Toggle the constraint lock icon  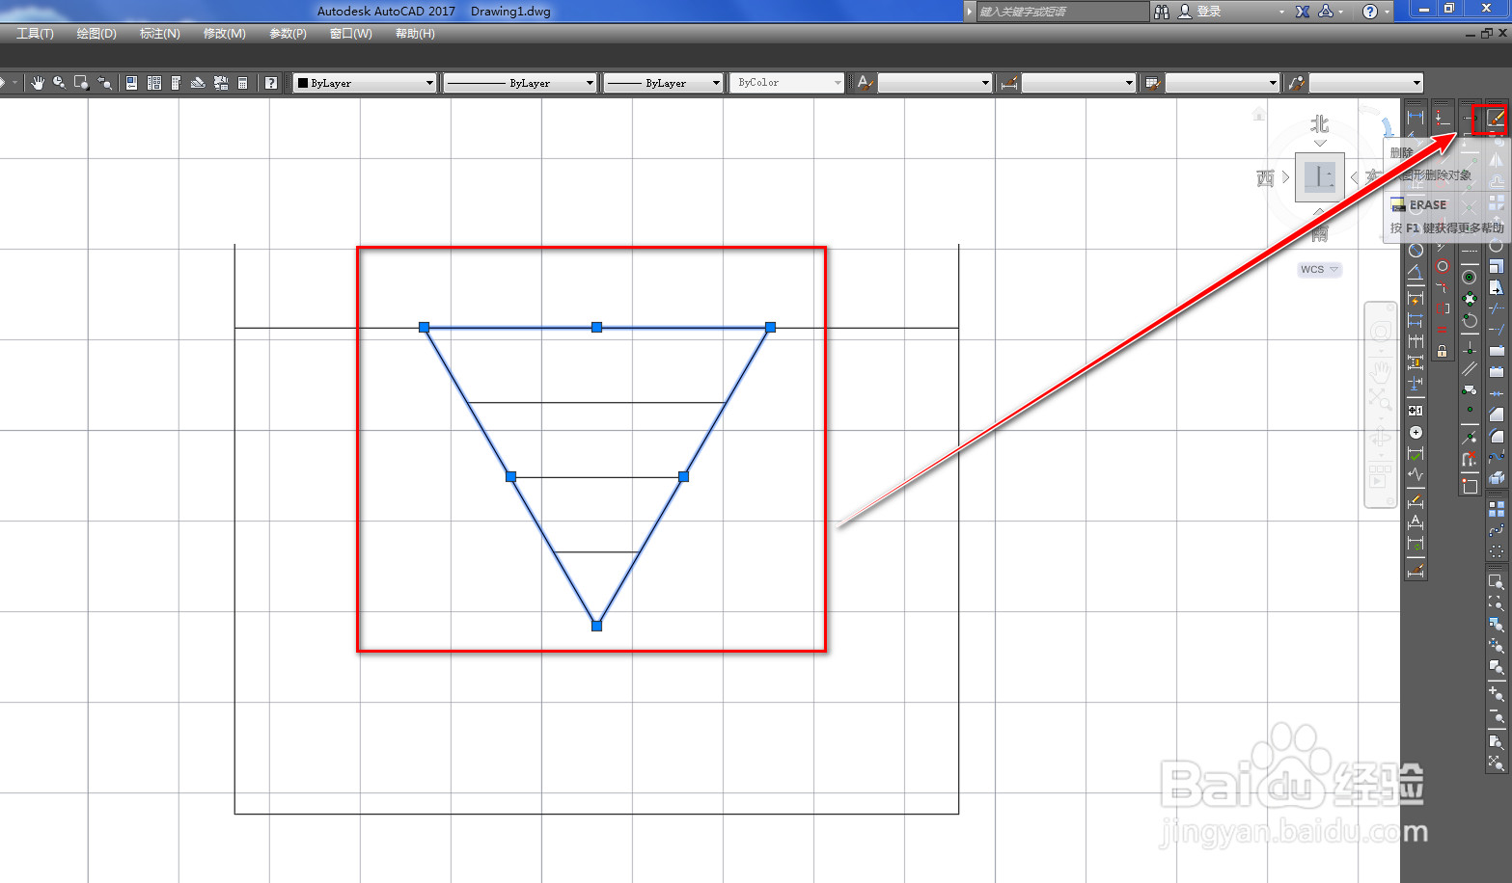[x=1442, y=351]
